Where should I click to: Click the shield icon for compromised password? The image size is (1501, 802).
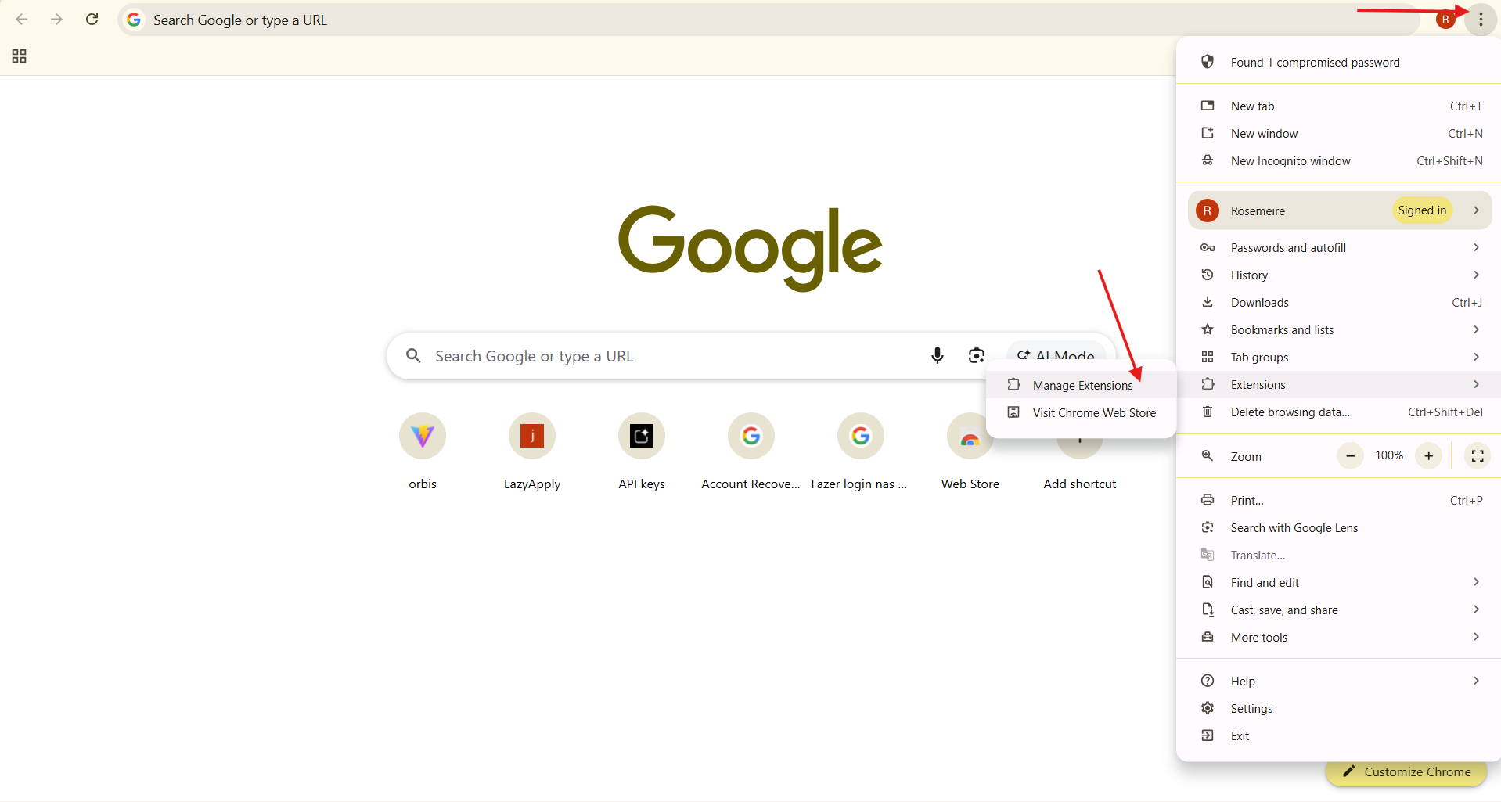coord(1208,62)
